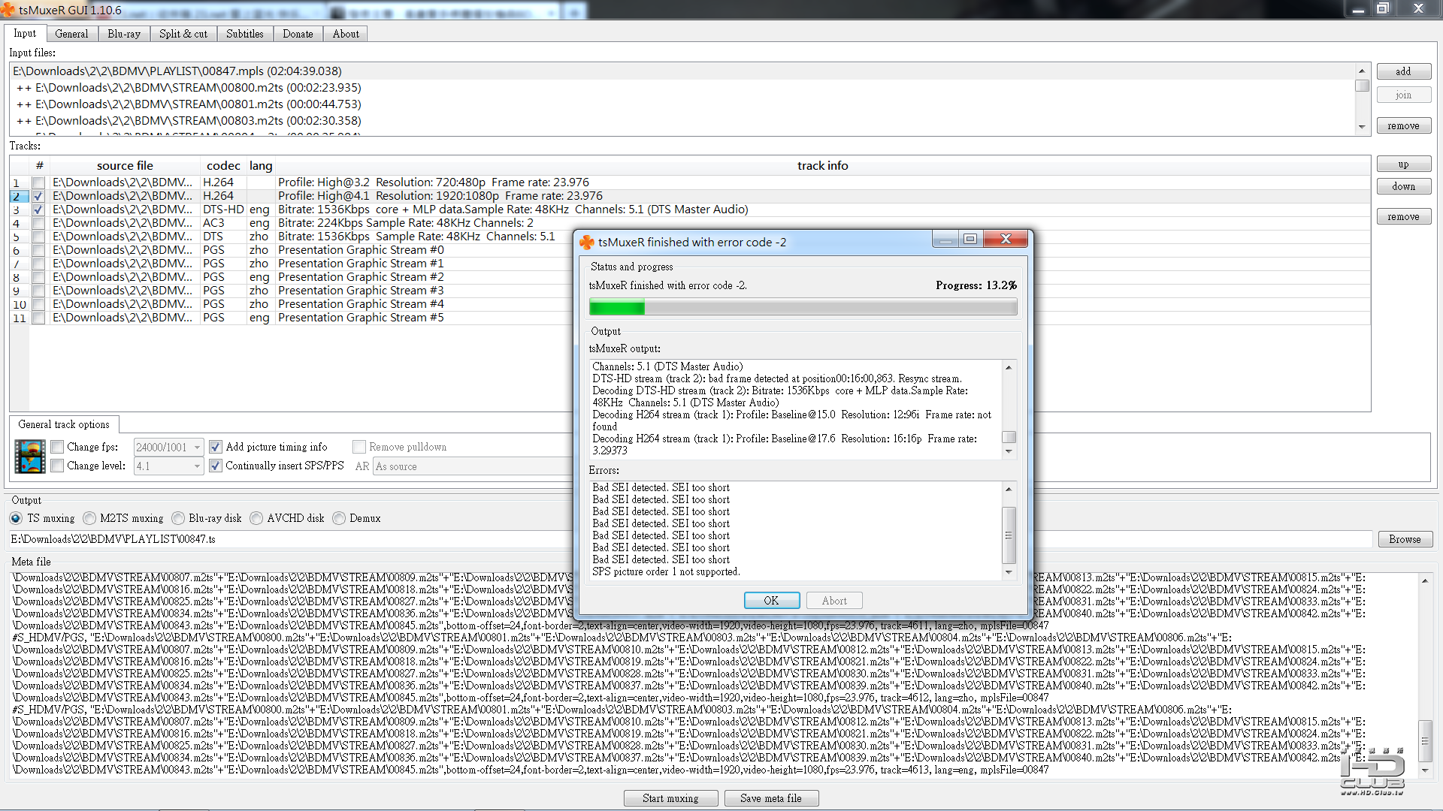1443x811 pixels.
Task: Select input file 00801.m2ts row
Action: 682,104
